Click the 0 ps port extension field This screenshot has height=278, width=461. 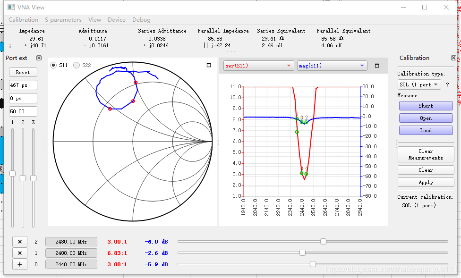pyautogui.click(x=23, y=98)
